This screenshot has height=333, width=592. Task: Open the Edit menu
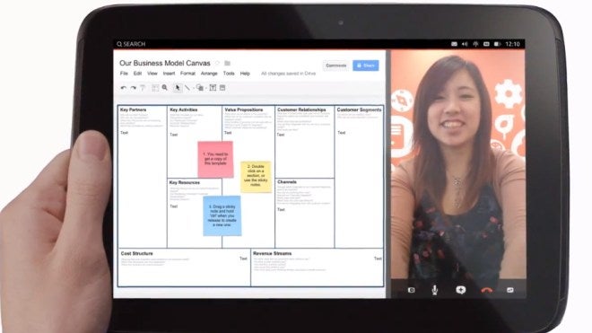pyautogui.click(x=137, y=74)
